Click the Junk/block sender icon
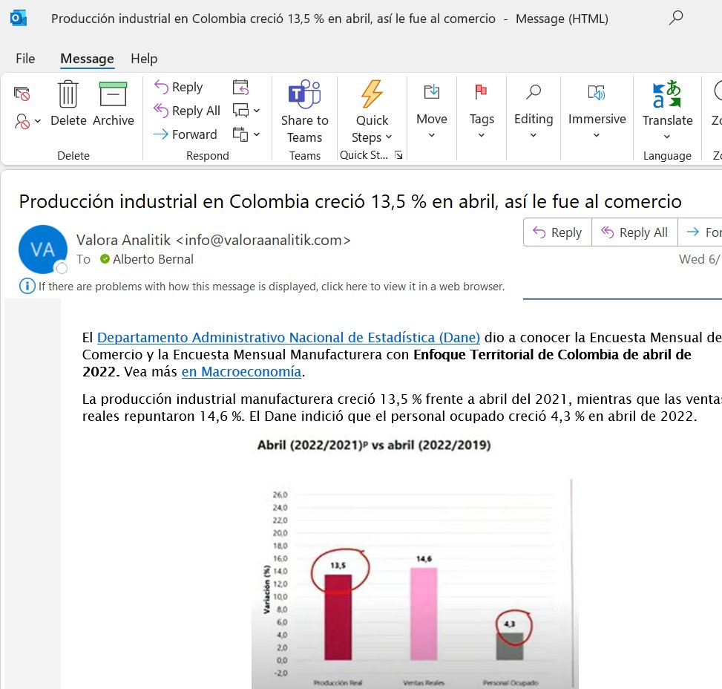The width and height of the screenshot is (722, 689). pos(22,121)
